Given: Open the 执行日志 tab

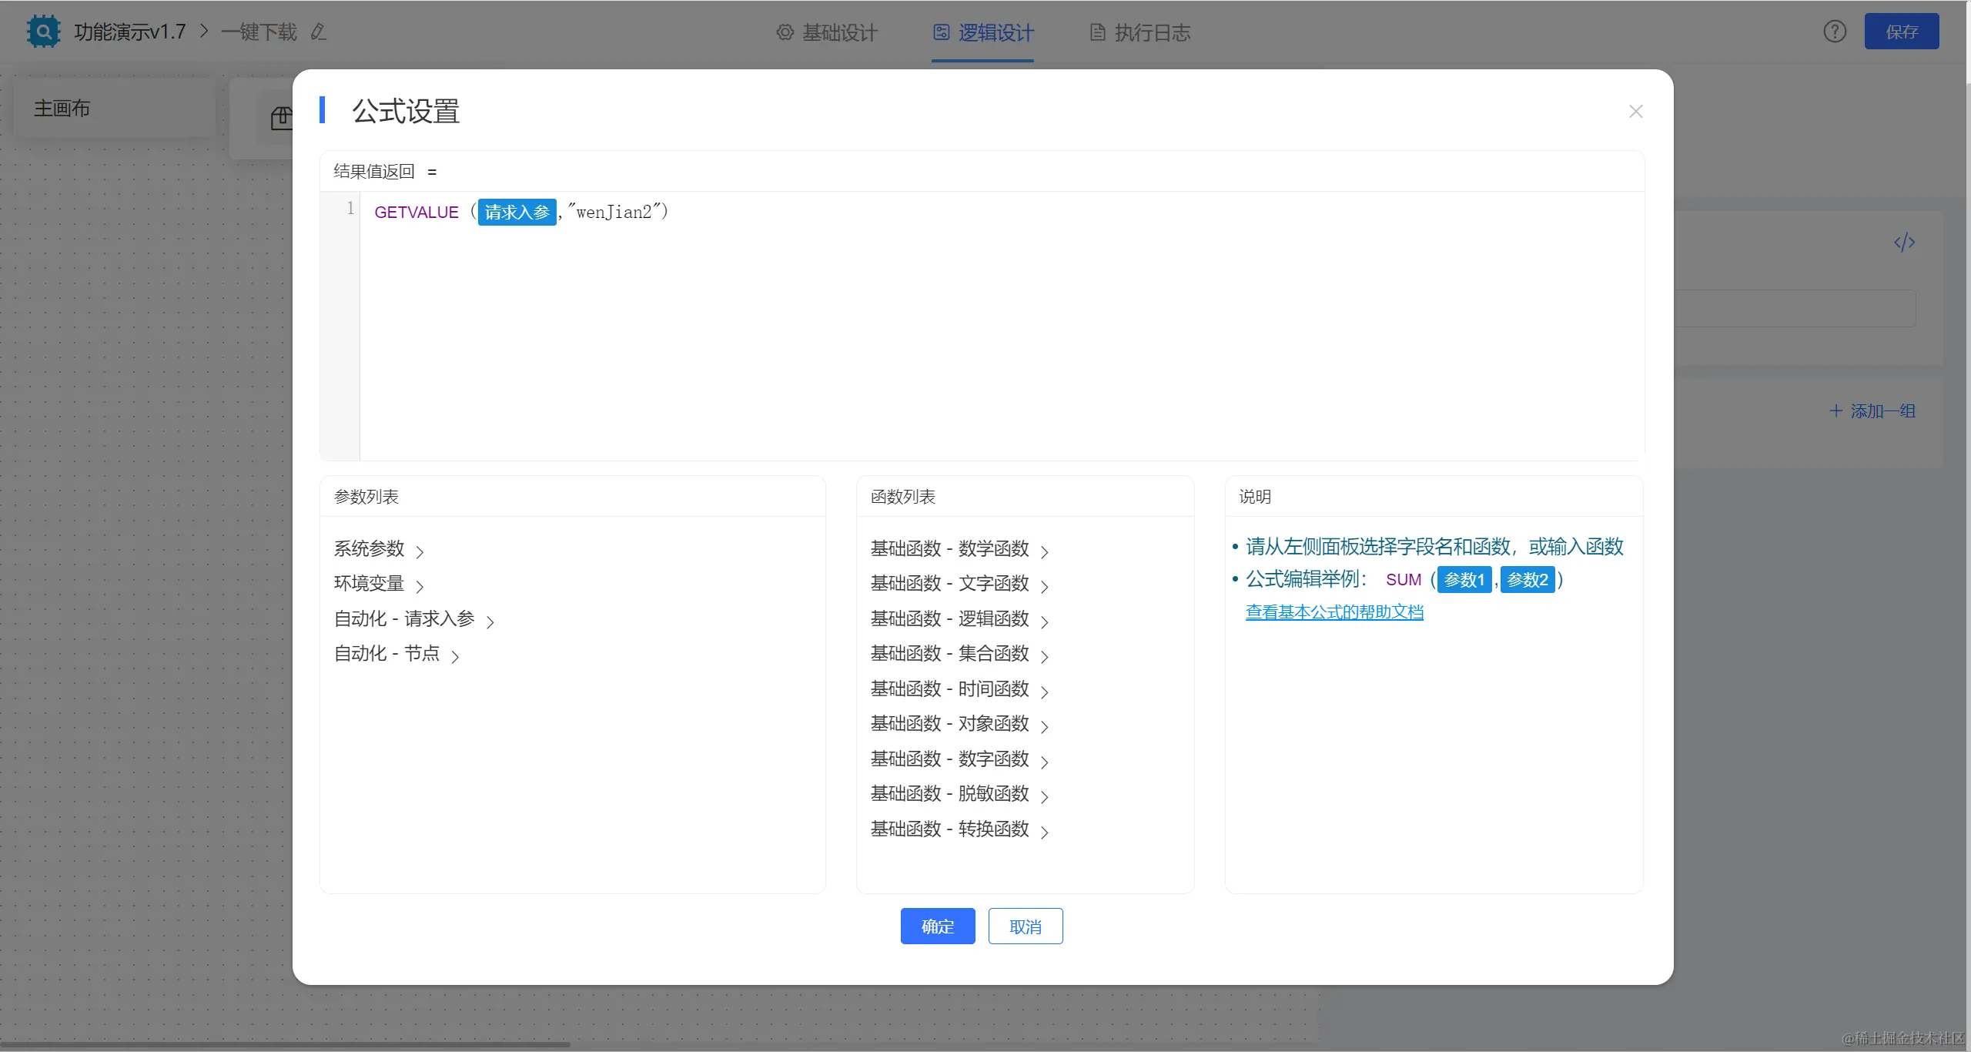Looking at the screenshot, I should 1140,32.
